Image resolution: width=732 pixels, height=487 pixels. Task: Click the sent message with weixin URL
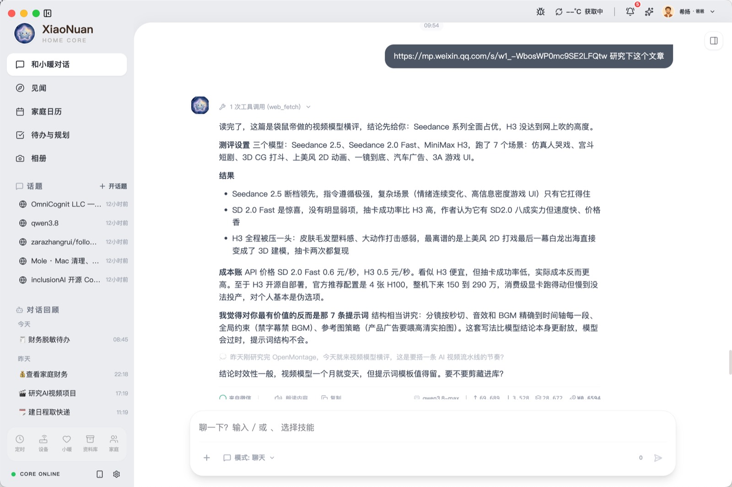pyautogui.click(x=529, y=56)
